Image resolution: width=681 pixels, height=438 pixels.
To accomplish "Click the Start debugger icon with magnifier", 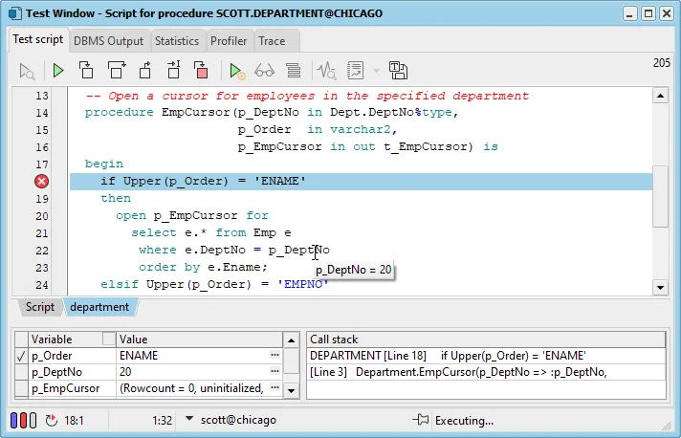I will click(27, 71).
